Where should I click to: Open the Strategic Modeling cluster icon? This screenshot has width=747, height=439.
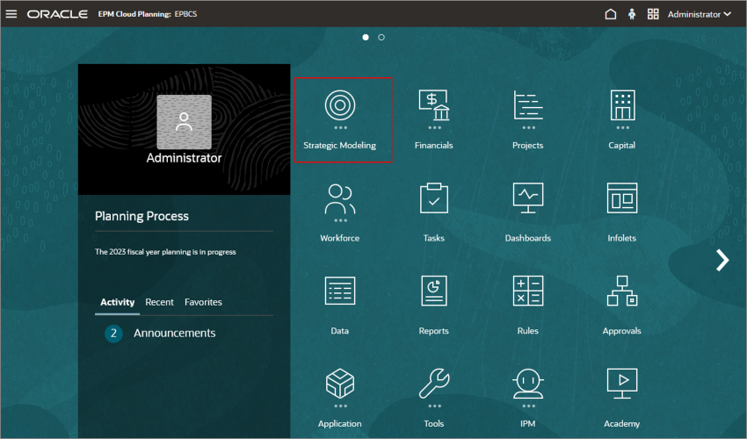(x=340, y=105)
